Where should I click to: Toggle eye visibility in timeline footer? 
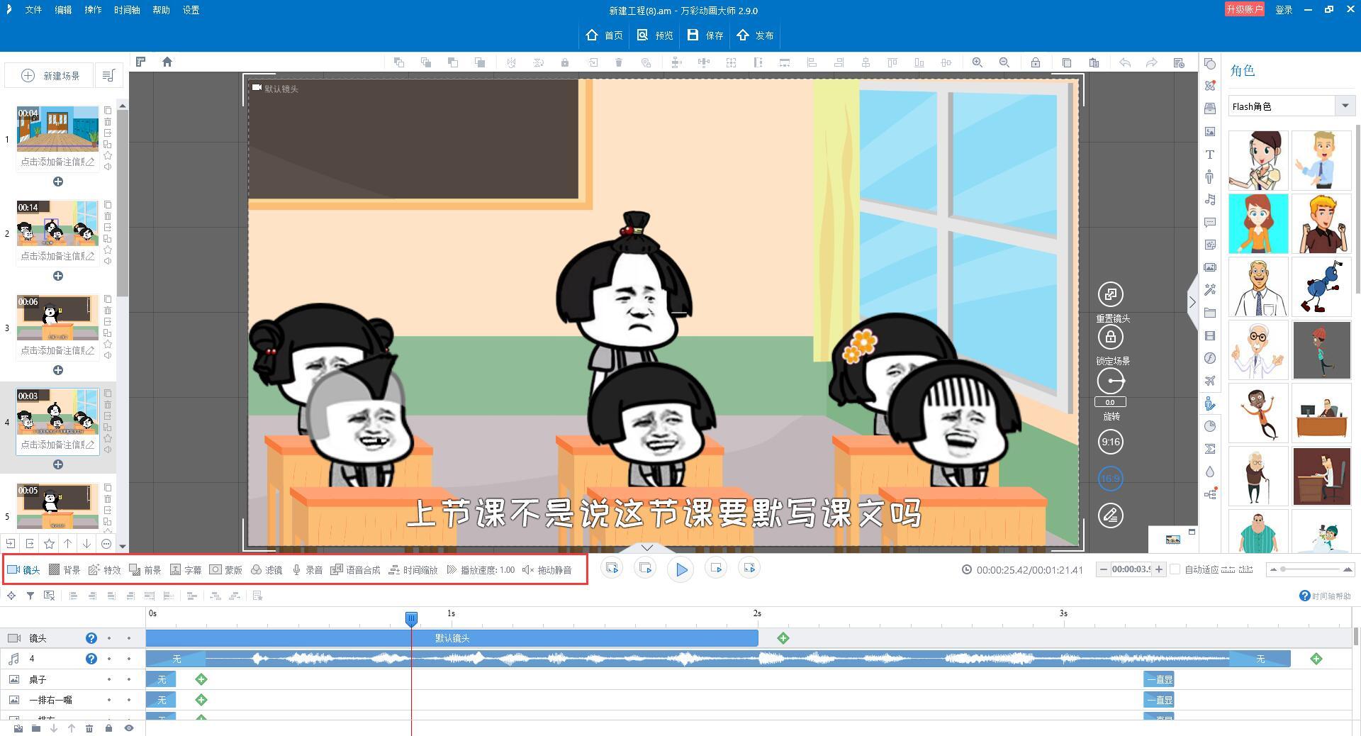(129, 728)
